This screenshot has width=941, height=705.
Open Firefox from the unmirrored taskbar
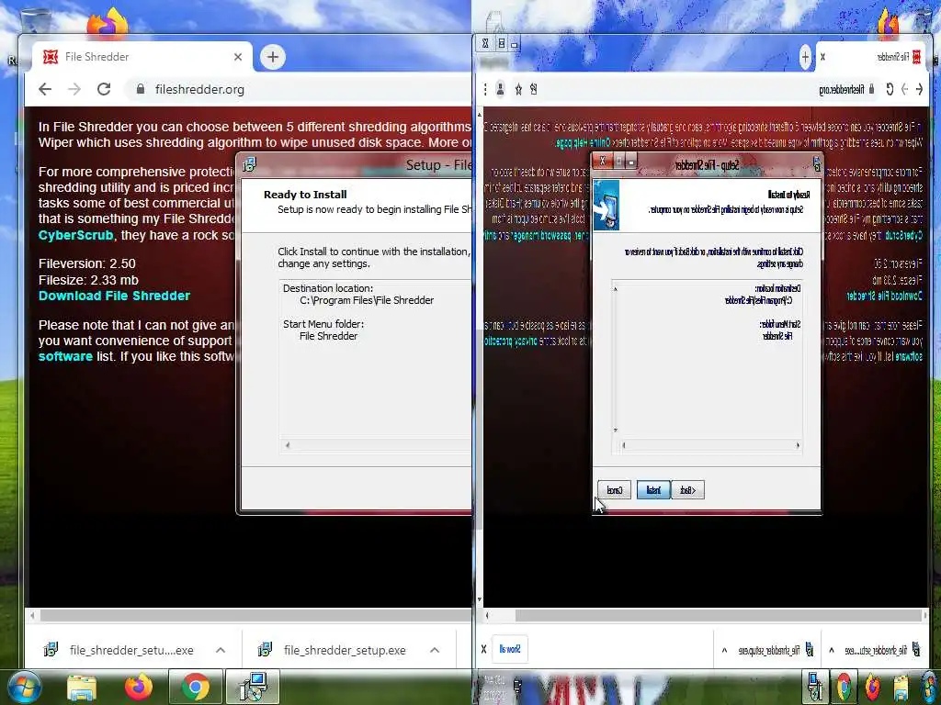[x=139, y=687]
